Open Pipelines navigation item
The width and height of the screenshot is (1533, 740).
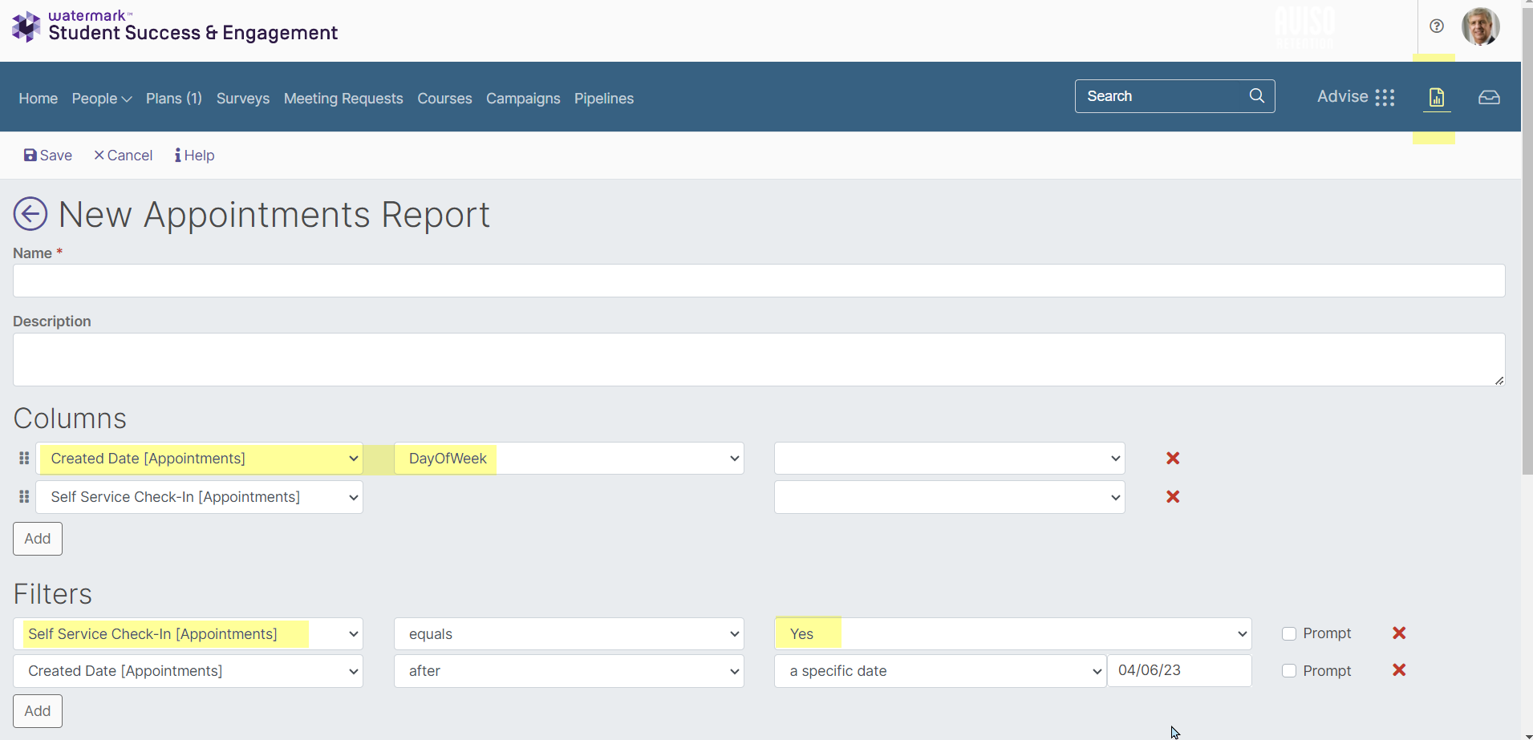(x=604, y=99)
